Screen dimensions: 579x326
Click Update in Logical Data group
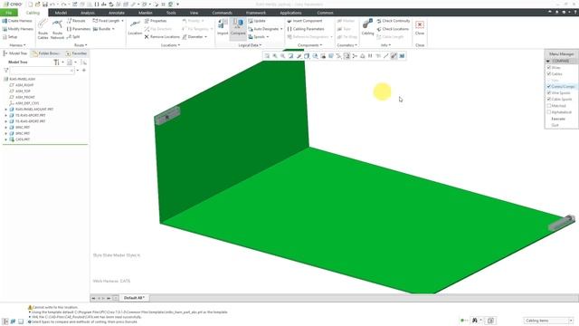tap(257, 21)
